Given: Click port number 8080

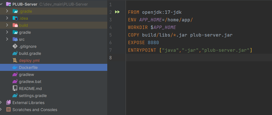Looking at the screenshot, I should point(153,42).
